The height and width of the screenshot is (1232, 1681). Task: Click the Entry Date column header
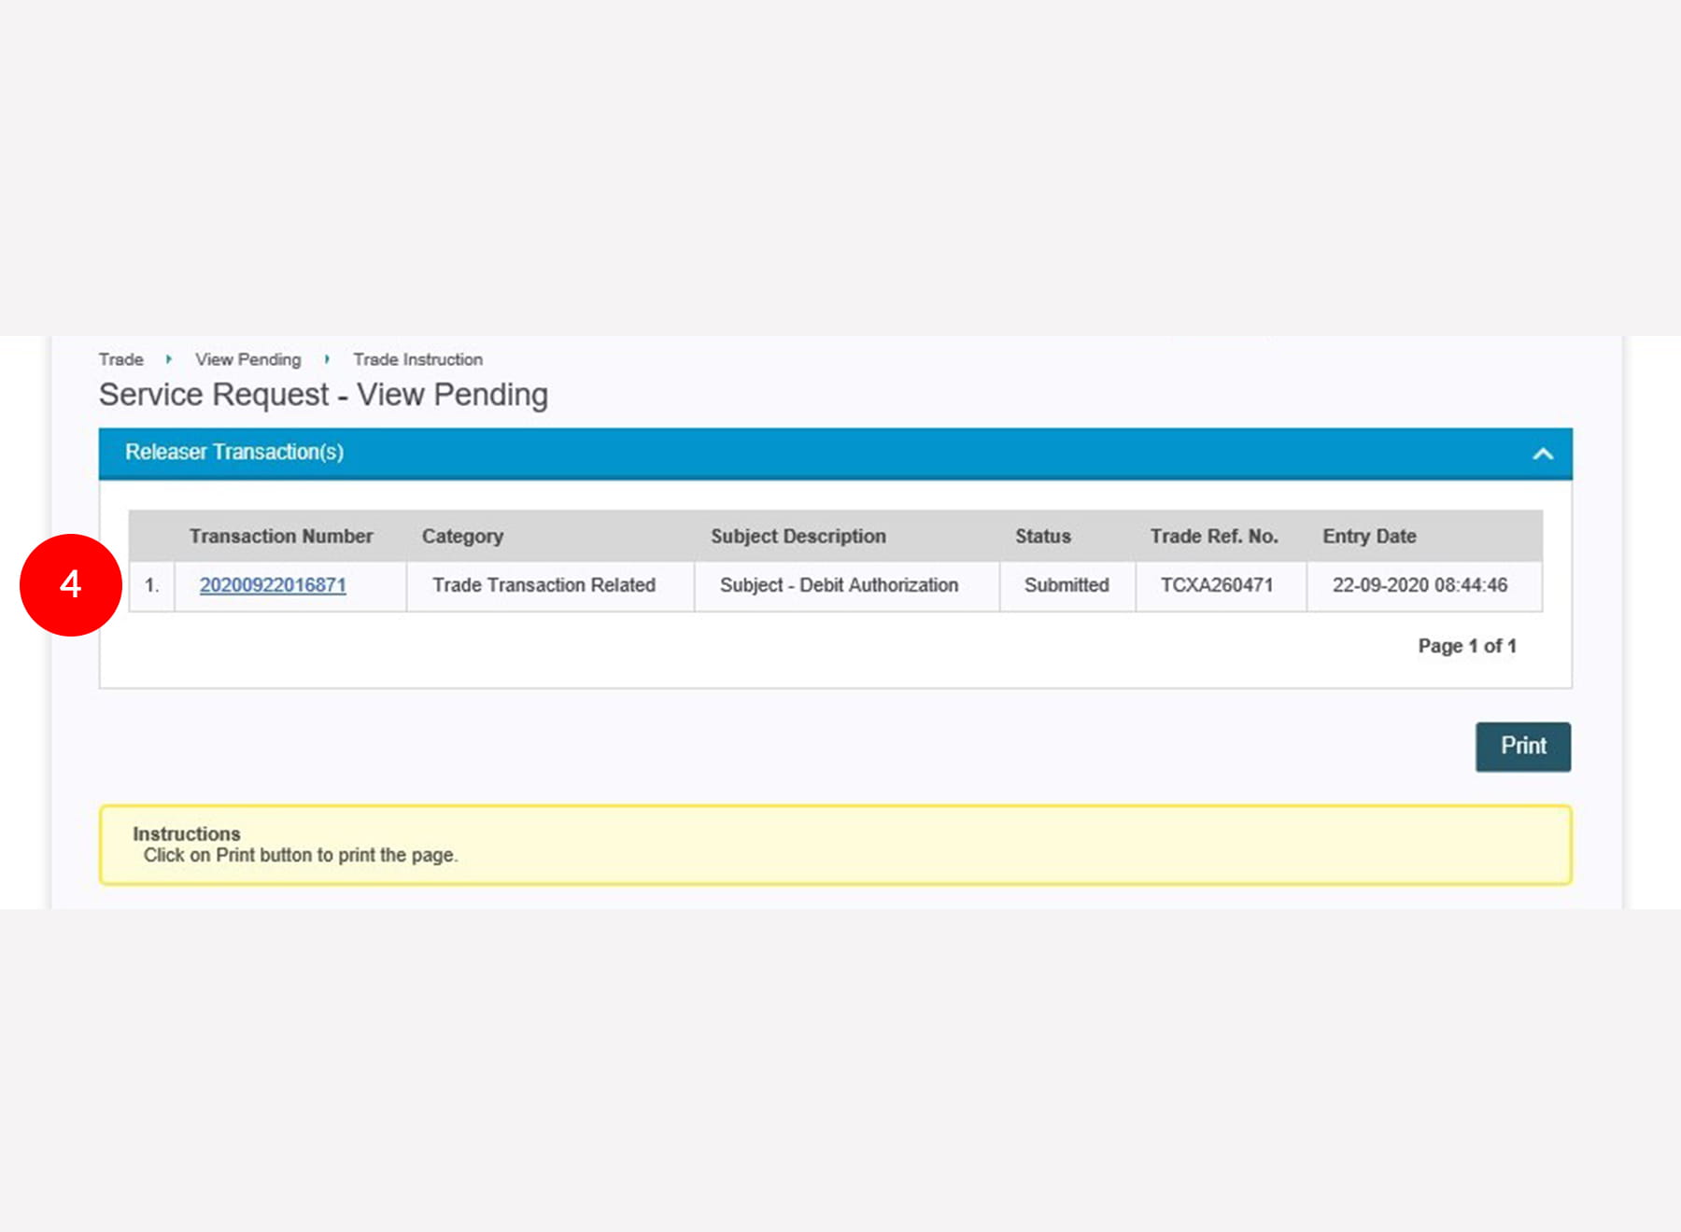pyautogui.click(x=1369, y=536)
